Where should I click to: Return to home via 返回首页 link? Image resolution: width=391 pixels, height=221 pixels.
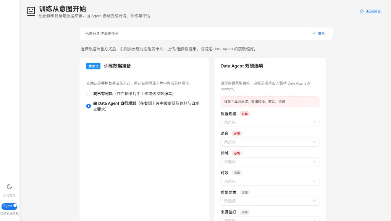pos(370,11)
